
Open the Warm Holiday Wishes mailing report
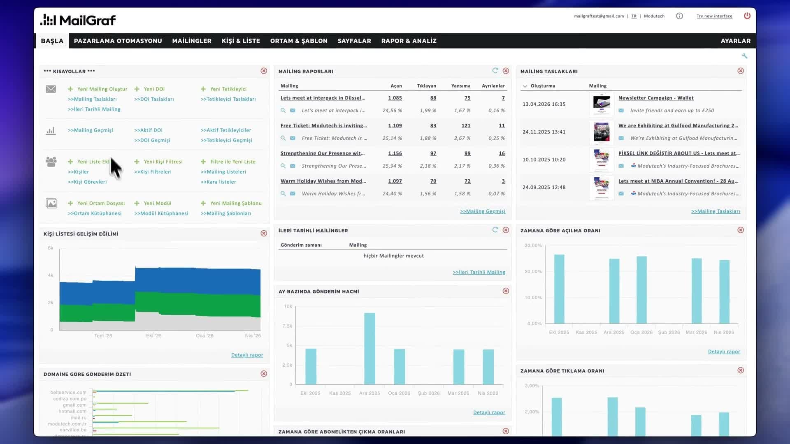point(323,181)
